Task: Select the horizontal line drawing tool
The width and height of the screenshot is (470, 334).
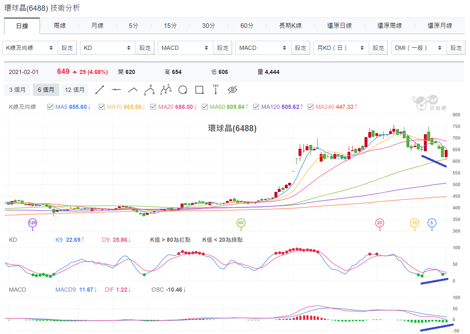Action: 116,90
